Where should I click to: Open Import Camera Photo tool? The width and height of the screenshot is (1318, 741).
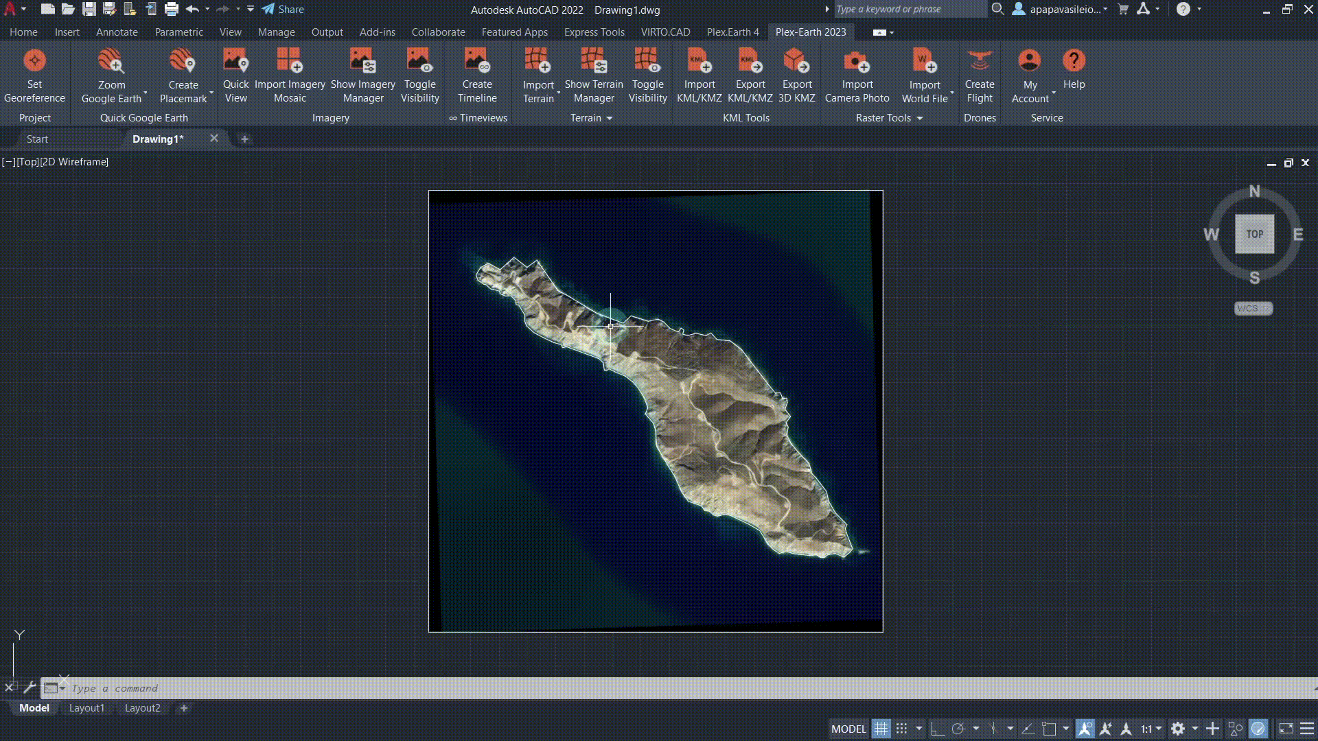click(x=857, y=61)
